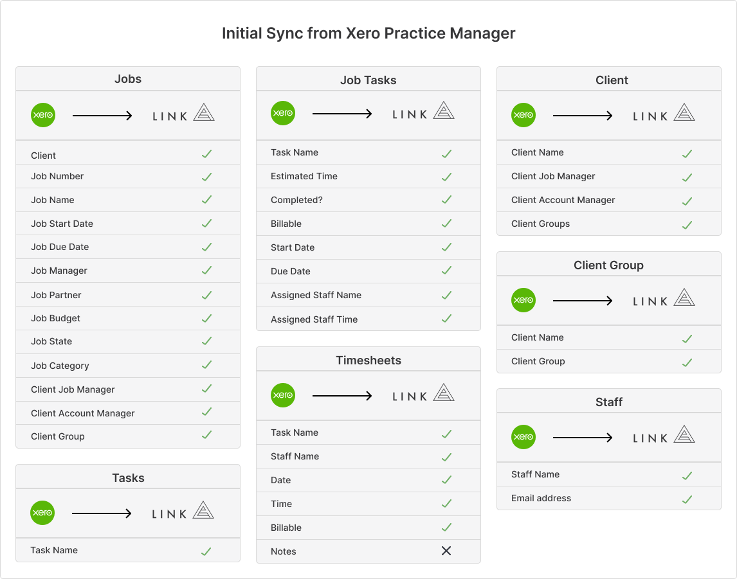This screenshot has height=579, width=737.
Task: Click the LINK triangle logo in Client panel
Action: click(684, 112)
